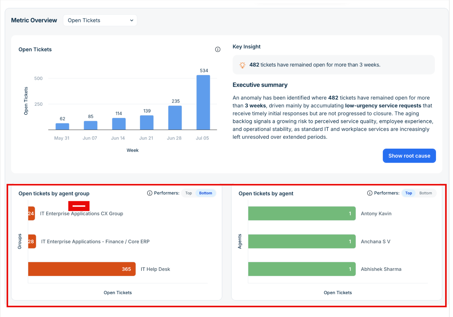Click the Antony Kavin green bar

pyautogui.click(x=302, y=213)
